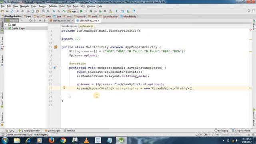Click the Cut scissors icon

[28, 11]
